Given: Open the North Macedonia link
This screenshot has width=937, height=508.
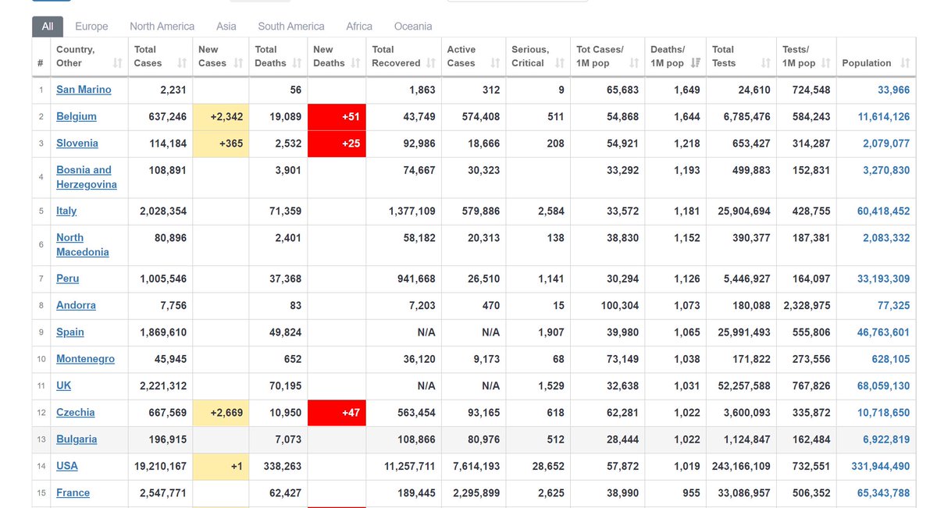Looking at the screenshot, I should (x=83, y=245).
